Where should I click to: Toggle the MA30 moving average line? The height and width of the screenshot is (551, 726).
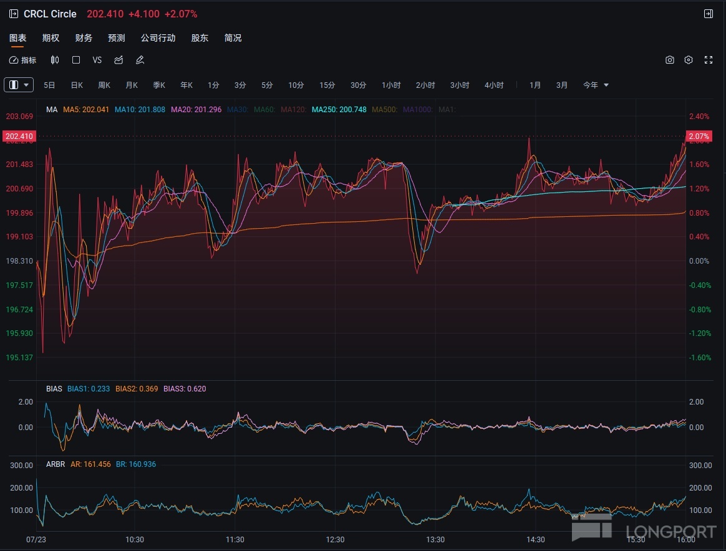[237, 110]
